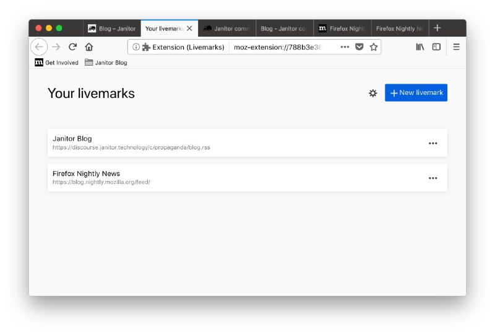Switch to the Janitor community tab
The height and width of the screenshot is (334, 495).
226,29
